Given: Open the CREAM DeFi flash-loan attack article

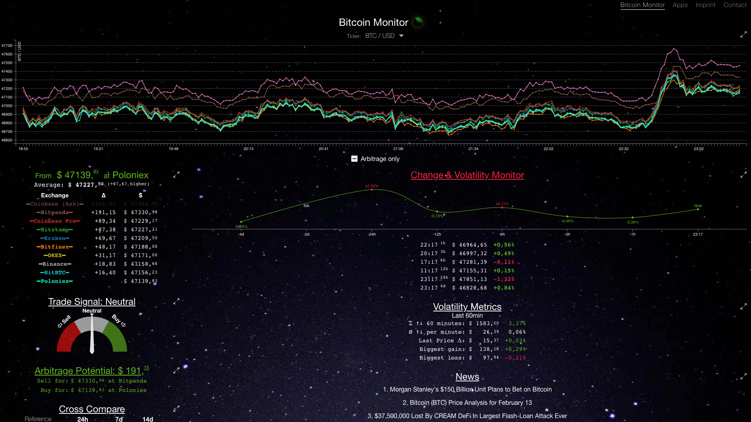Looking at the screenshot, I should tap(468, 416).
